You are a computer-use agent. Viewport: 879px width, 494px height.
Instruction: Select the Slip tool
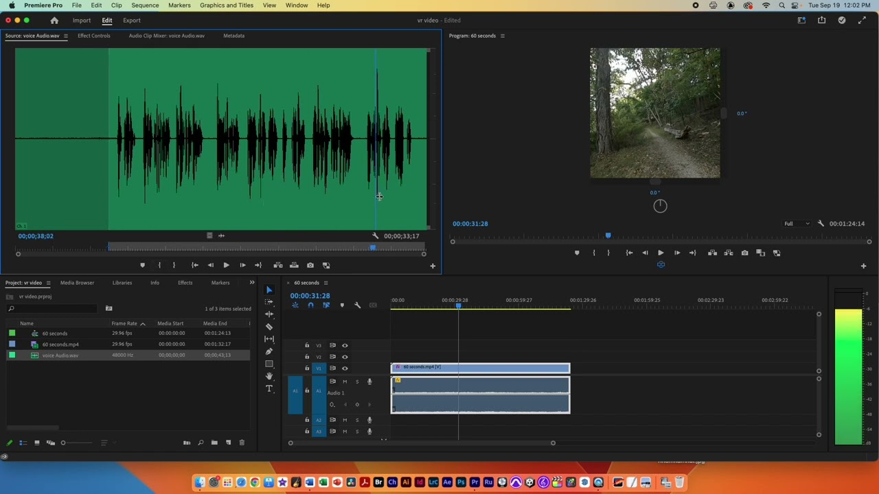269,339
